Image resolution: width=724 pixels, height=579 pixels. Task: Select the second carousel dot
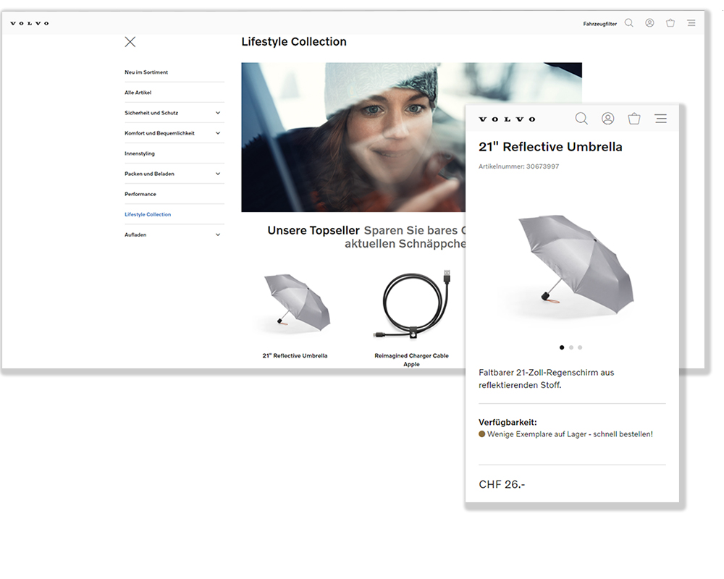pyautogui.click(x=571, y=347)
